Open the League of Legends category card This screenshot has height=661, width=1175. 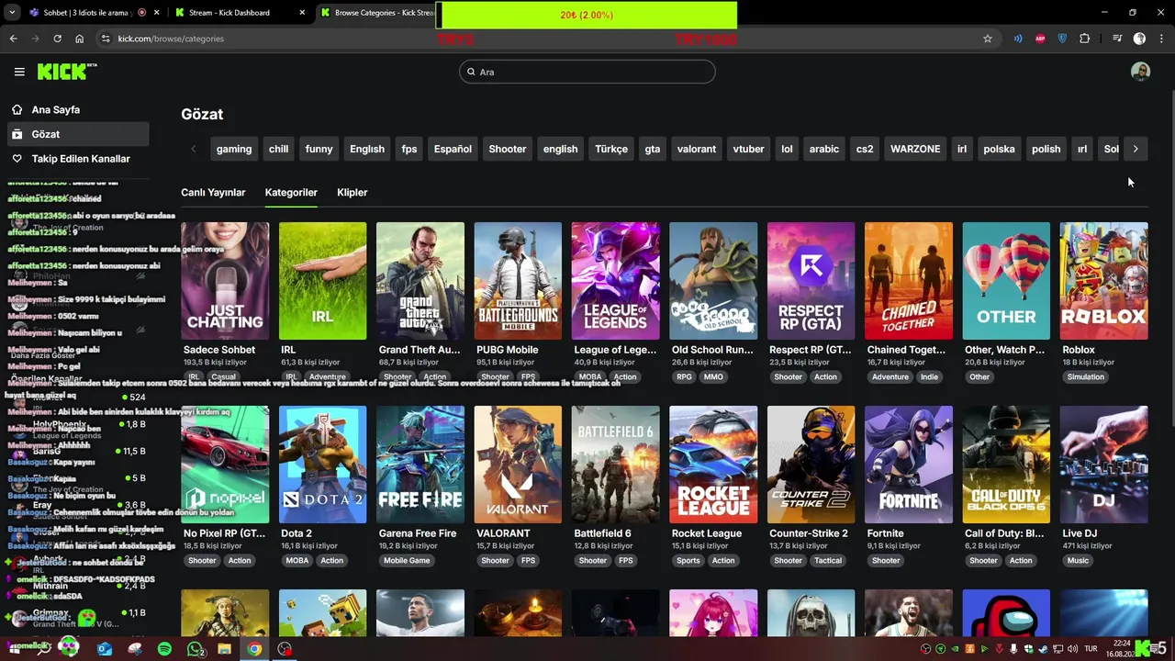[x=615, y=281]
